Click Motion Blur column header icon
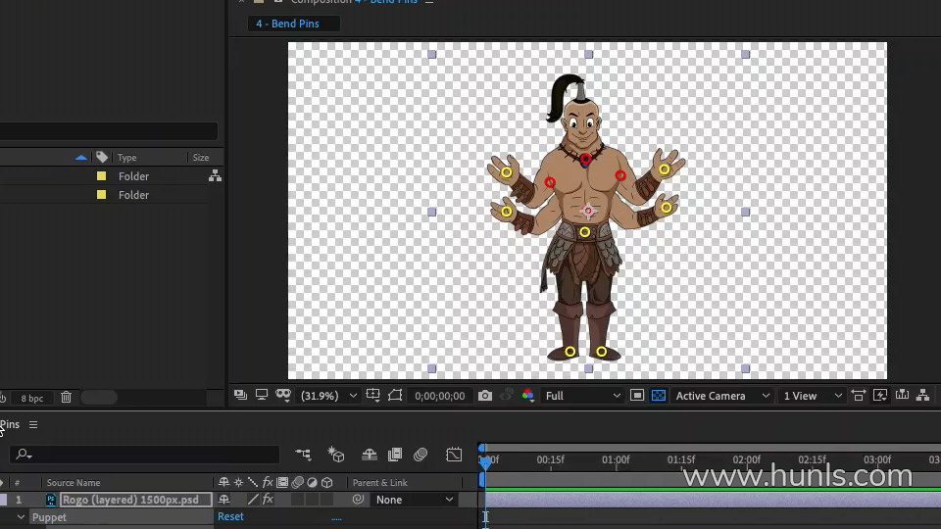941x529 pixels. point(297,482)
